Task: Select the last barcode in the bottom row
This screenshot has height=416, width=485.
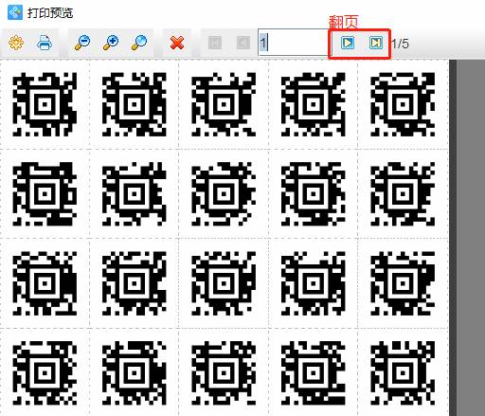Action: coord(403,373)
